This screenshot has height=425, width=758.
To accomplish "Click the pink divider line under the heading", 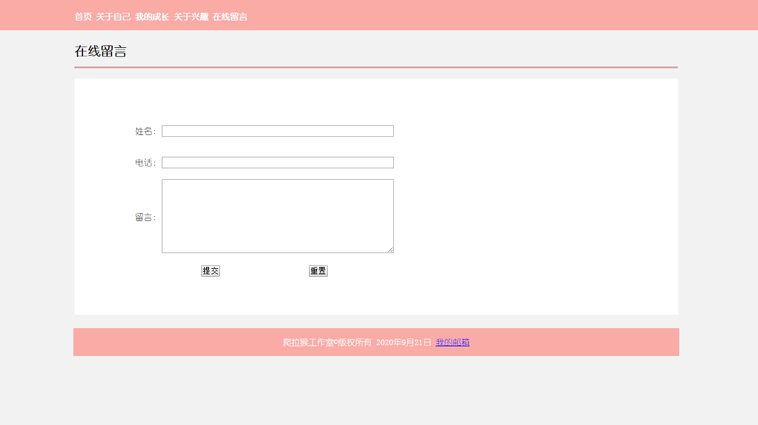I will (x=376, y=67).
